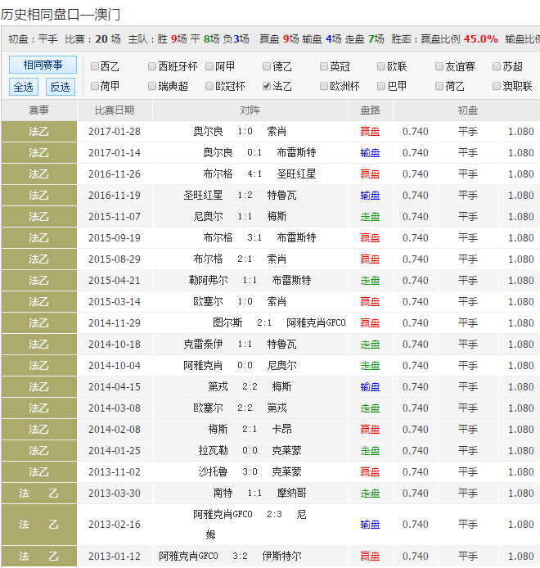Click the 反选 button
This screenshot has height=568, width=540.
61,87
